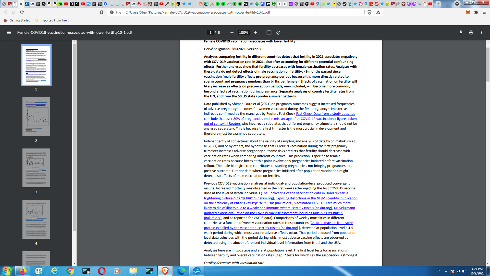Show hidden system tray icons
The image size is (490, 276).
446,271
